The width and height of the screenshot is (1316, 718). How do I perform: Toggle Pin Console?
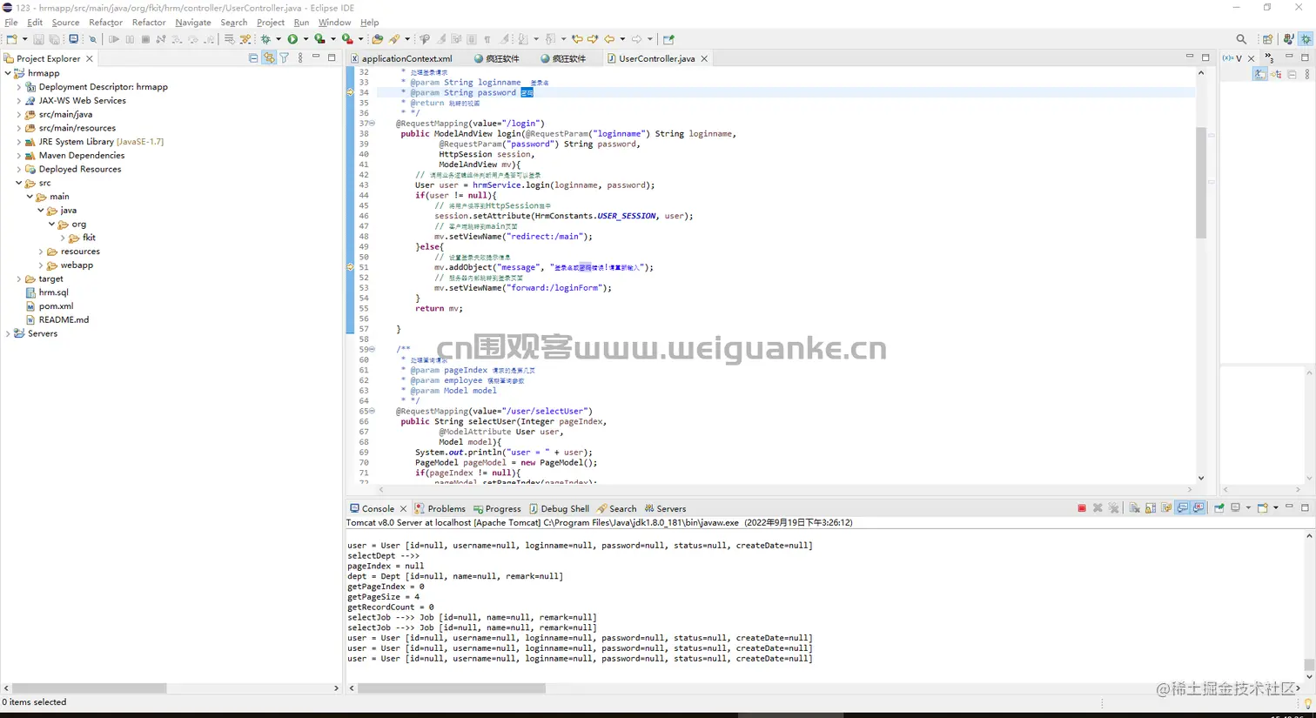(x=1219, y=508)
